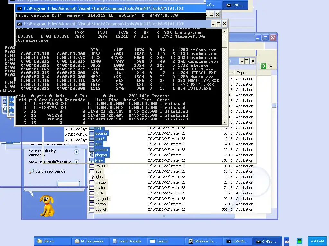The width and height of the screenshot is (329, 246).
Task: Switch to Windows Ta... taskbar button
Action: 204,241
